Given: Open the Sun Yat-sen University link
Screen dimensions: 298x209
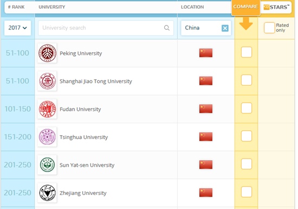Looking at the screenshot, I should click(87, 165).
